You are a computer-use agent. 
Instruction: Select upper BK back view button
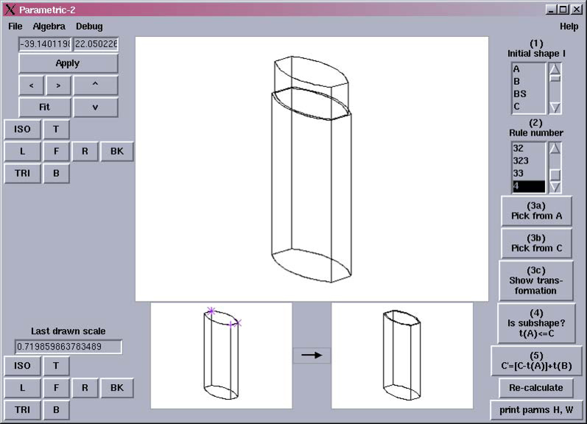pyautogui.click(x=117, y=151)
